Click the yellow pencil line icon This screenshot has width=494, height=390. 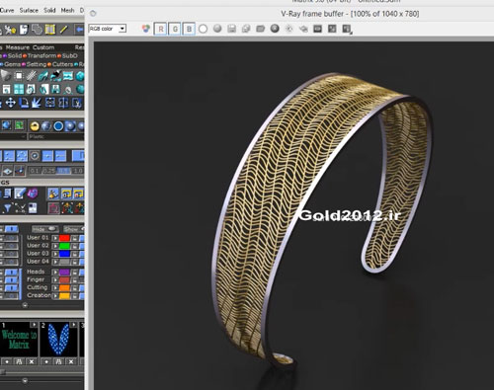pyautogui.click(x=63, y=30)
